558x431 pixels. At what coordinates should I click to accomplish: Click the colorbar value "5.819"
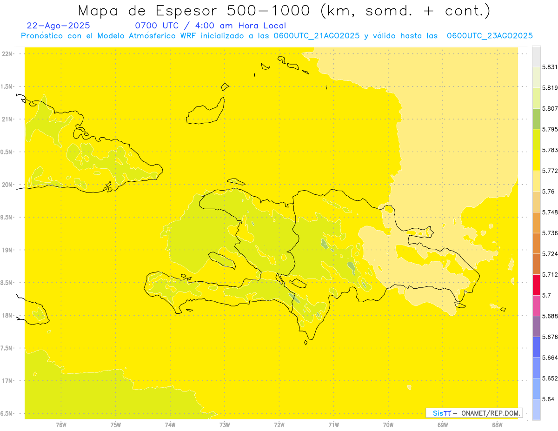pos(550,88)
